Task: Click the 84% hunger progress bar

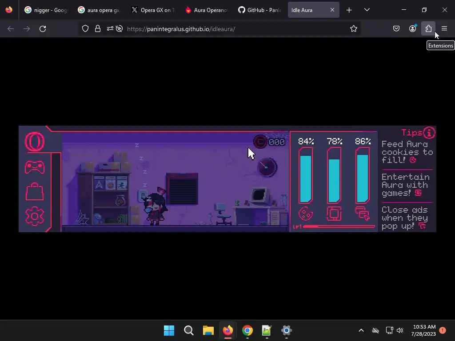Action: 306,175
